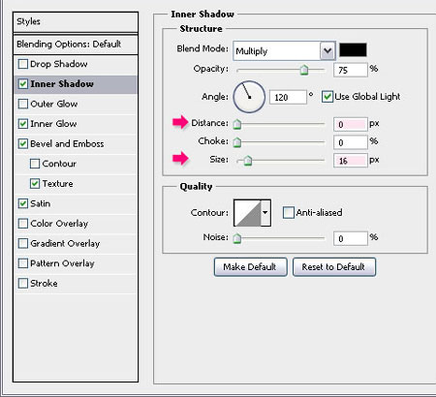The height and width of the screenshot is (397, 436).
Task: Click the Size value field
Action: pyautogui.click(x=351, y=161)
